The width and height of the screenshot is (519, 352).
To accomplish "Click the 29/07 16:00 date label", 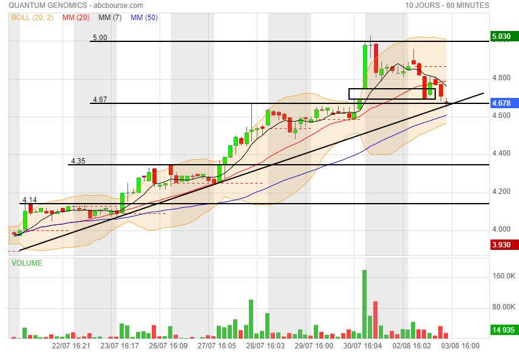I will coord(314,346).
